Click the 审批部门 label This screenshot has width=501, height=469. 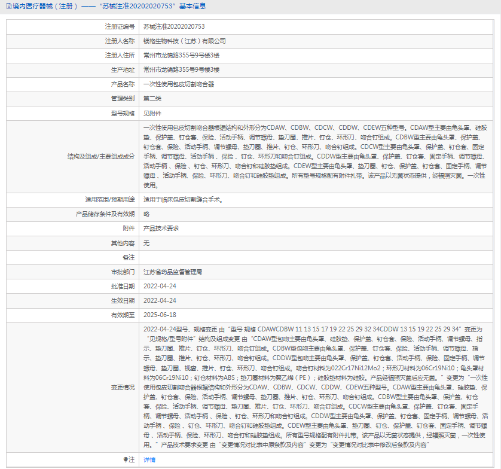pyautogui.click(x=123, y=272)
